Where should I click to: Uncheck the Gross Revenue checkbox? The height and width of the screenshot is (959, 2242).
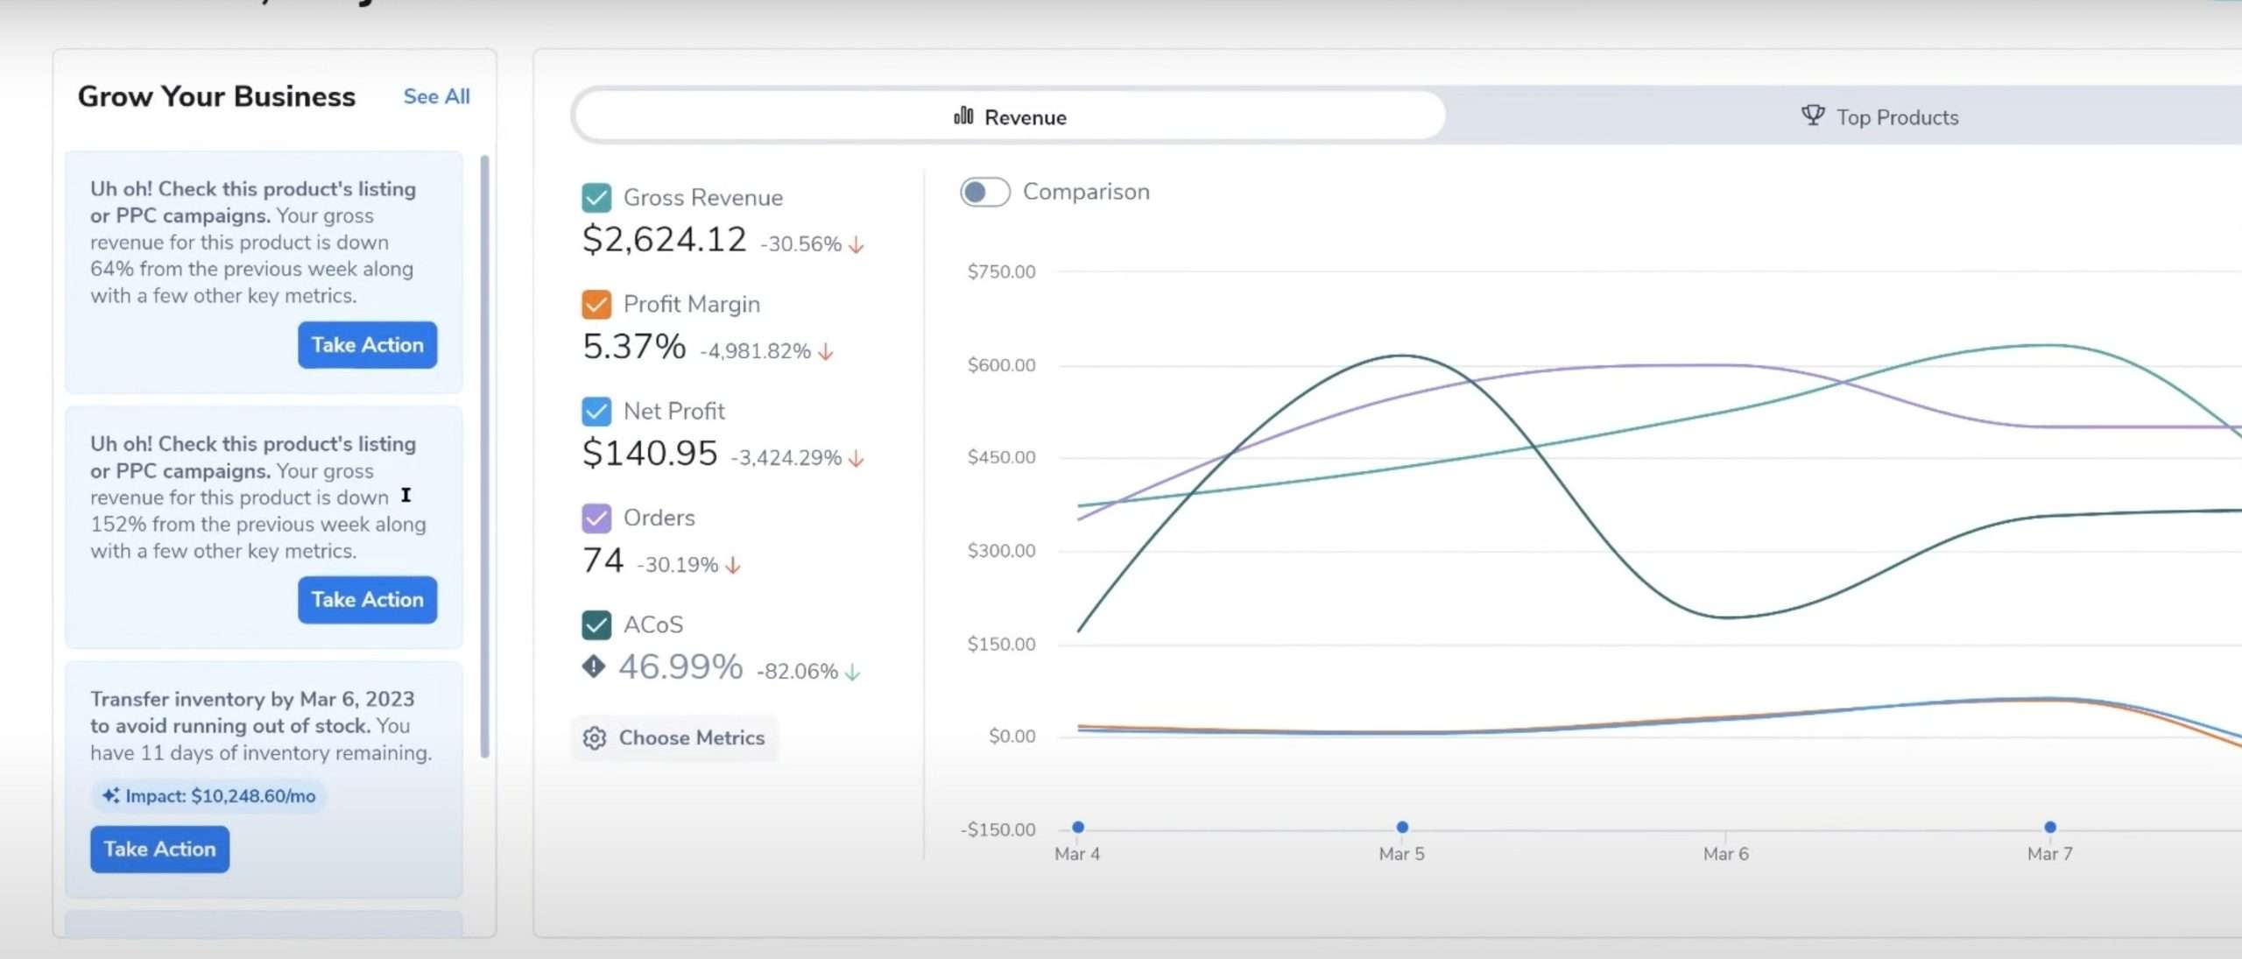pyautogui.click(x=596, y=198)
